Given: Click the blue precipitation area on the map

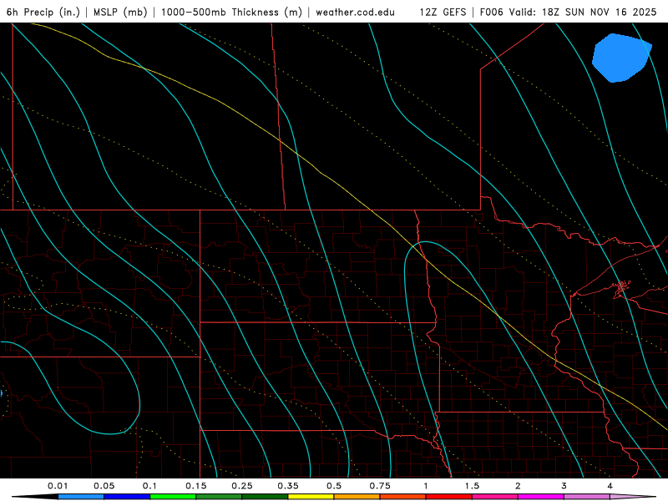Looking at the screenshot, I should [x=620, y=58].
